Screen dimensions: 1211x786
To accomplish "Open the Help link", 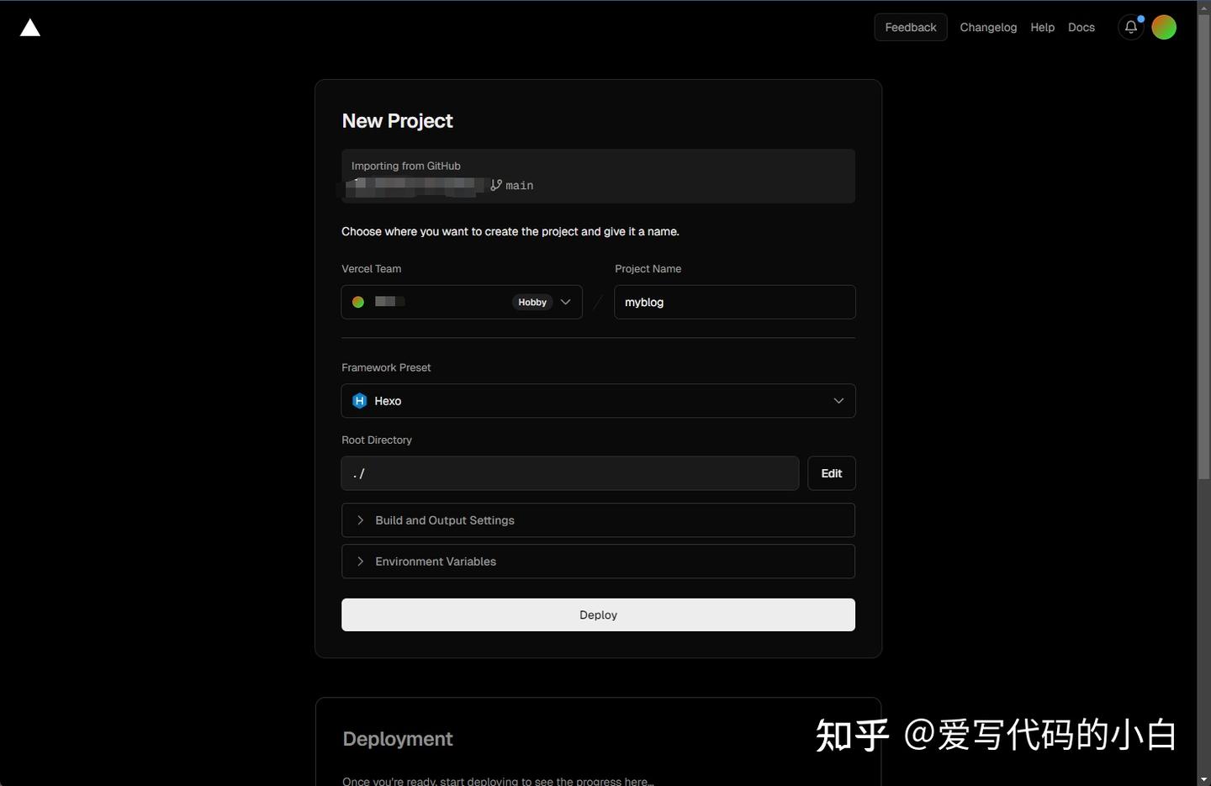I will [x=1042, y=27].
